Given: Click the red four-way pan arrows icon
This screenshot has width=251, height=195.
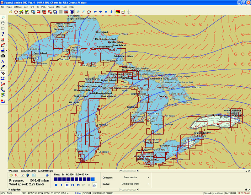Looking at the screenshot, I should [16, 12].
